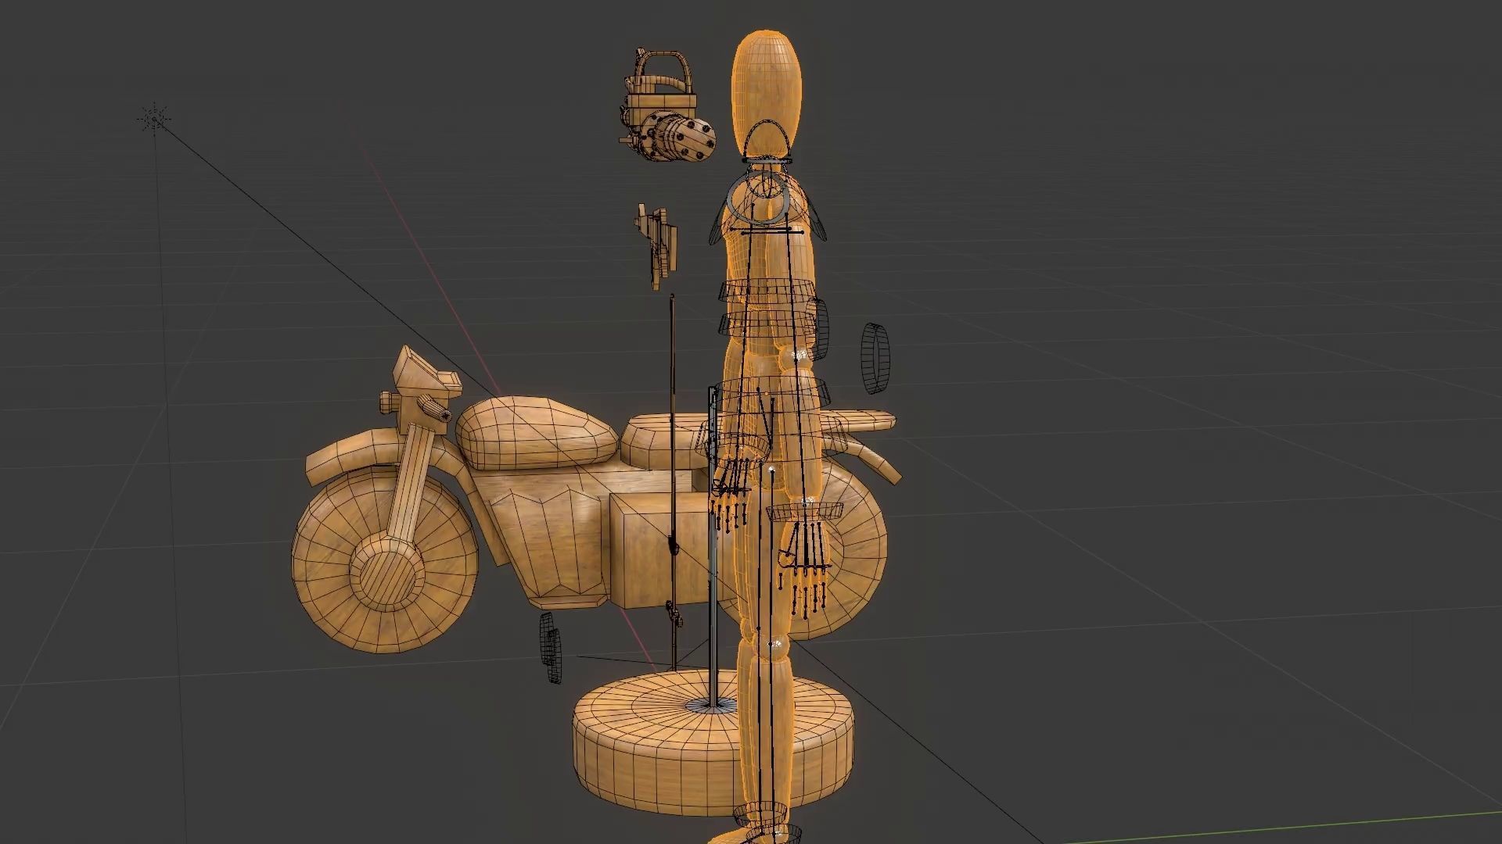This screenshot has width=1502, height=844.
Task: Select the wireframe ring right of mannequin
Action: (x=877, y=359)
